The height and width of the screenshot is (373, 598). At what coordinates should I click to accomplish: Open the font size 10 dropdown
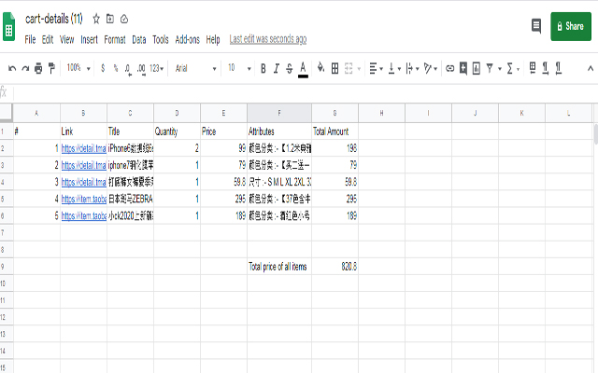click(239, 68)
